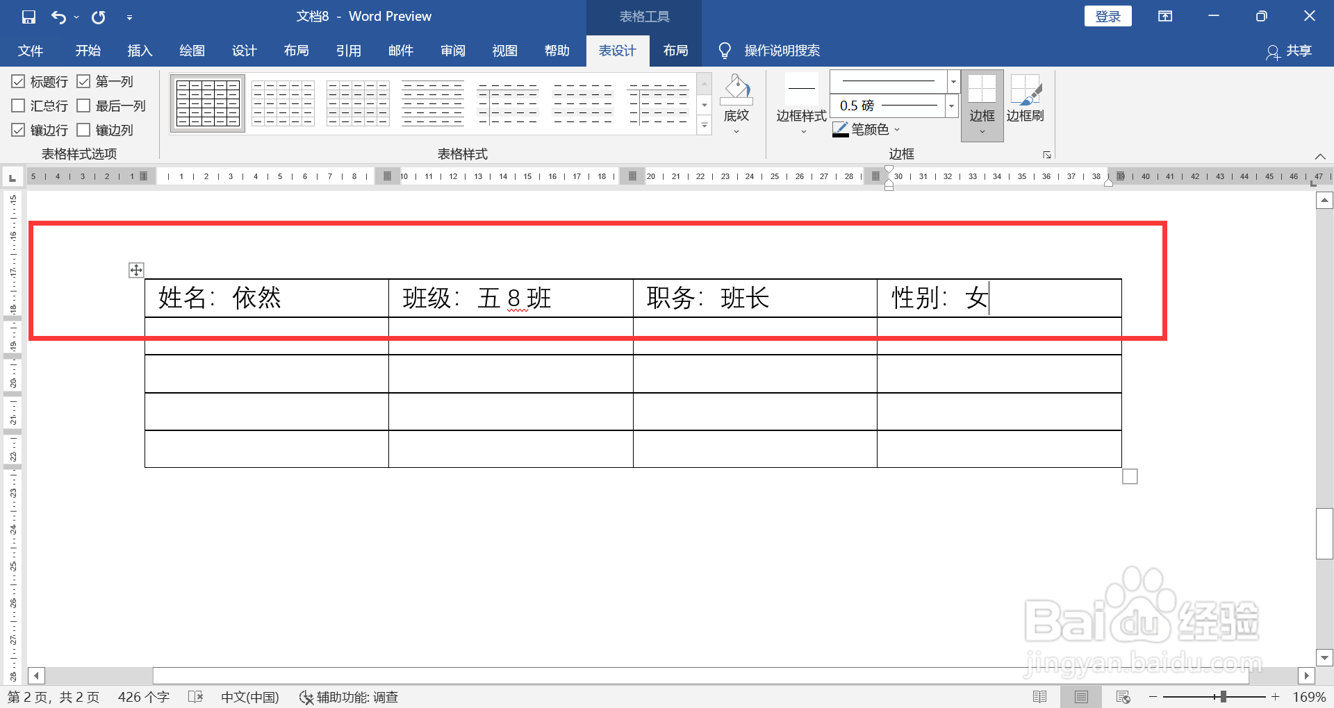Screen dimensions: 1334x708
Task: Enable the 镶边列 checkbox
Action: coord(83,130)
